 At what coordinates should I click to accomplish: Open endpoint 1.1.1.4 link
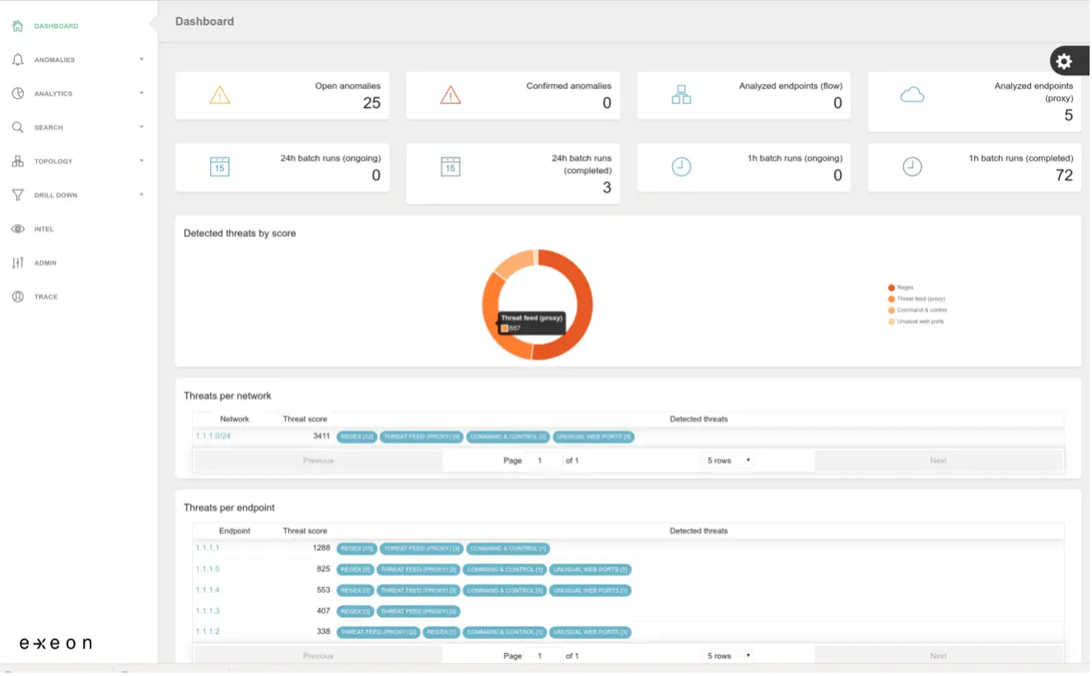click(208, 590)
